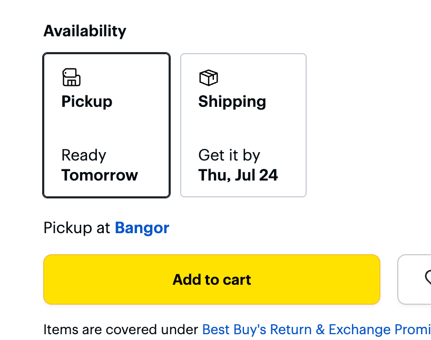Select the package icon above Shipping
Image resolution: width=431 pixels, height=340 pixels.
[209, 77]
